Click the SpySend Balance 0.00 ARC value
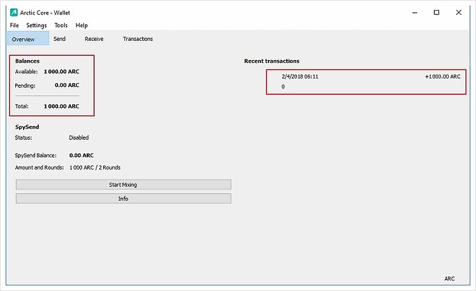 click(x=81, y=155)
